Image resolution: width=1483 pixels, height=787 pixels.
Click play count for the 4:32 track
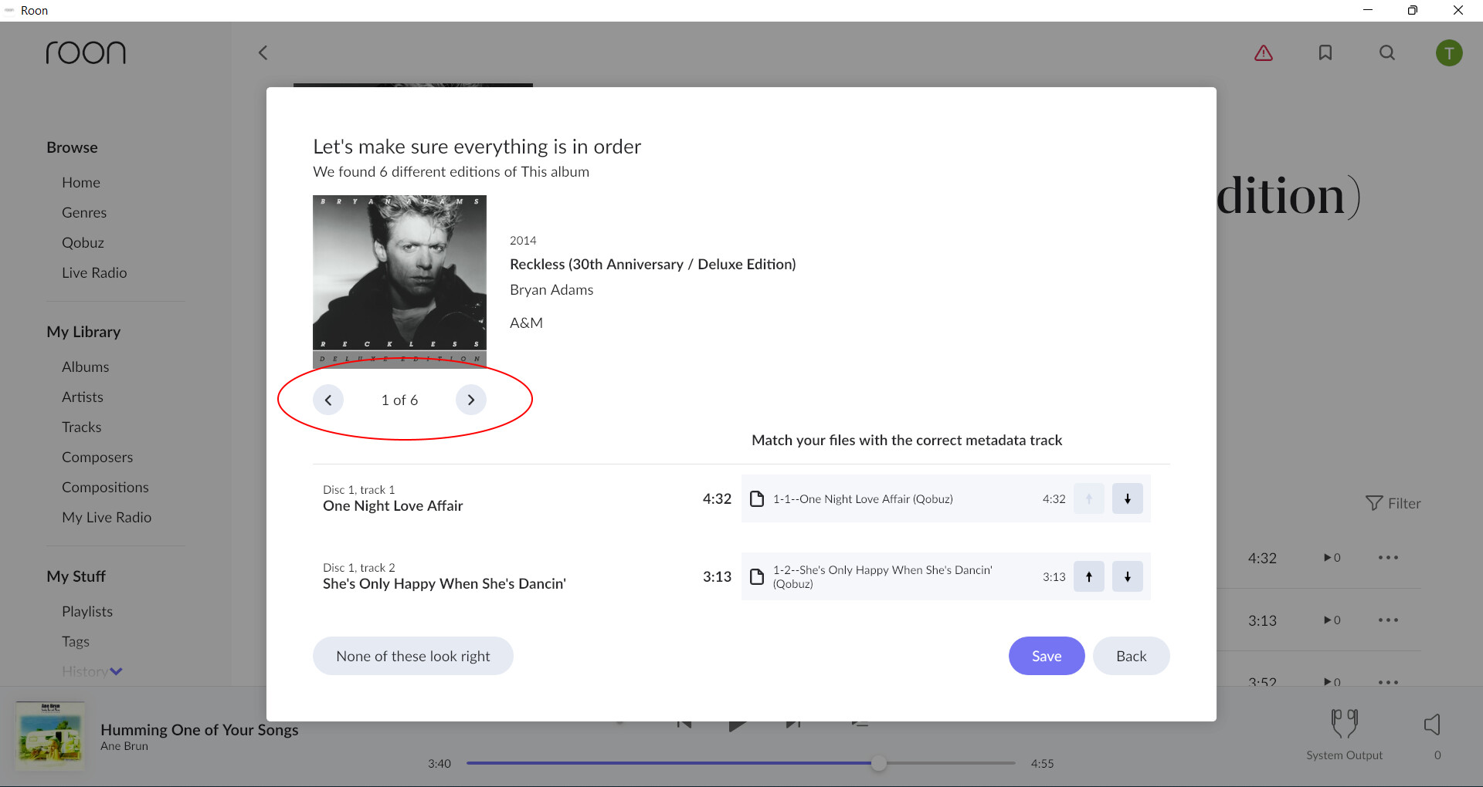[x=1332, y=557]
